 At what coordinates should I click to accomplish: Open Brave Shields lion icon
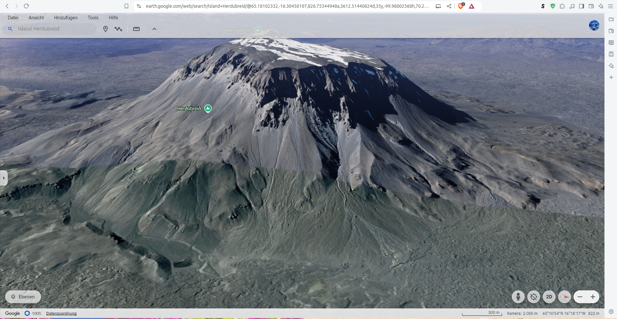point(461,6)
